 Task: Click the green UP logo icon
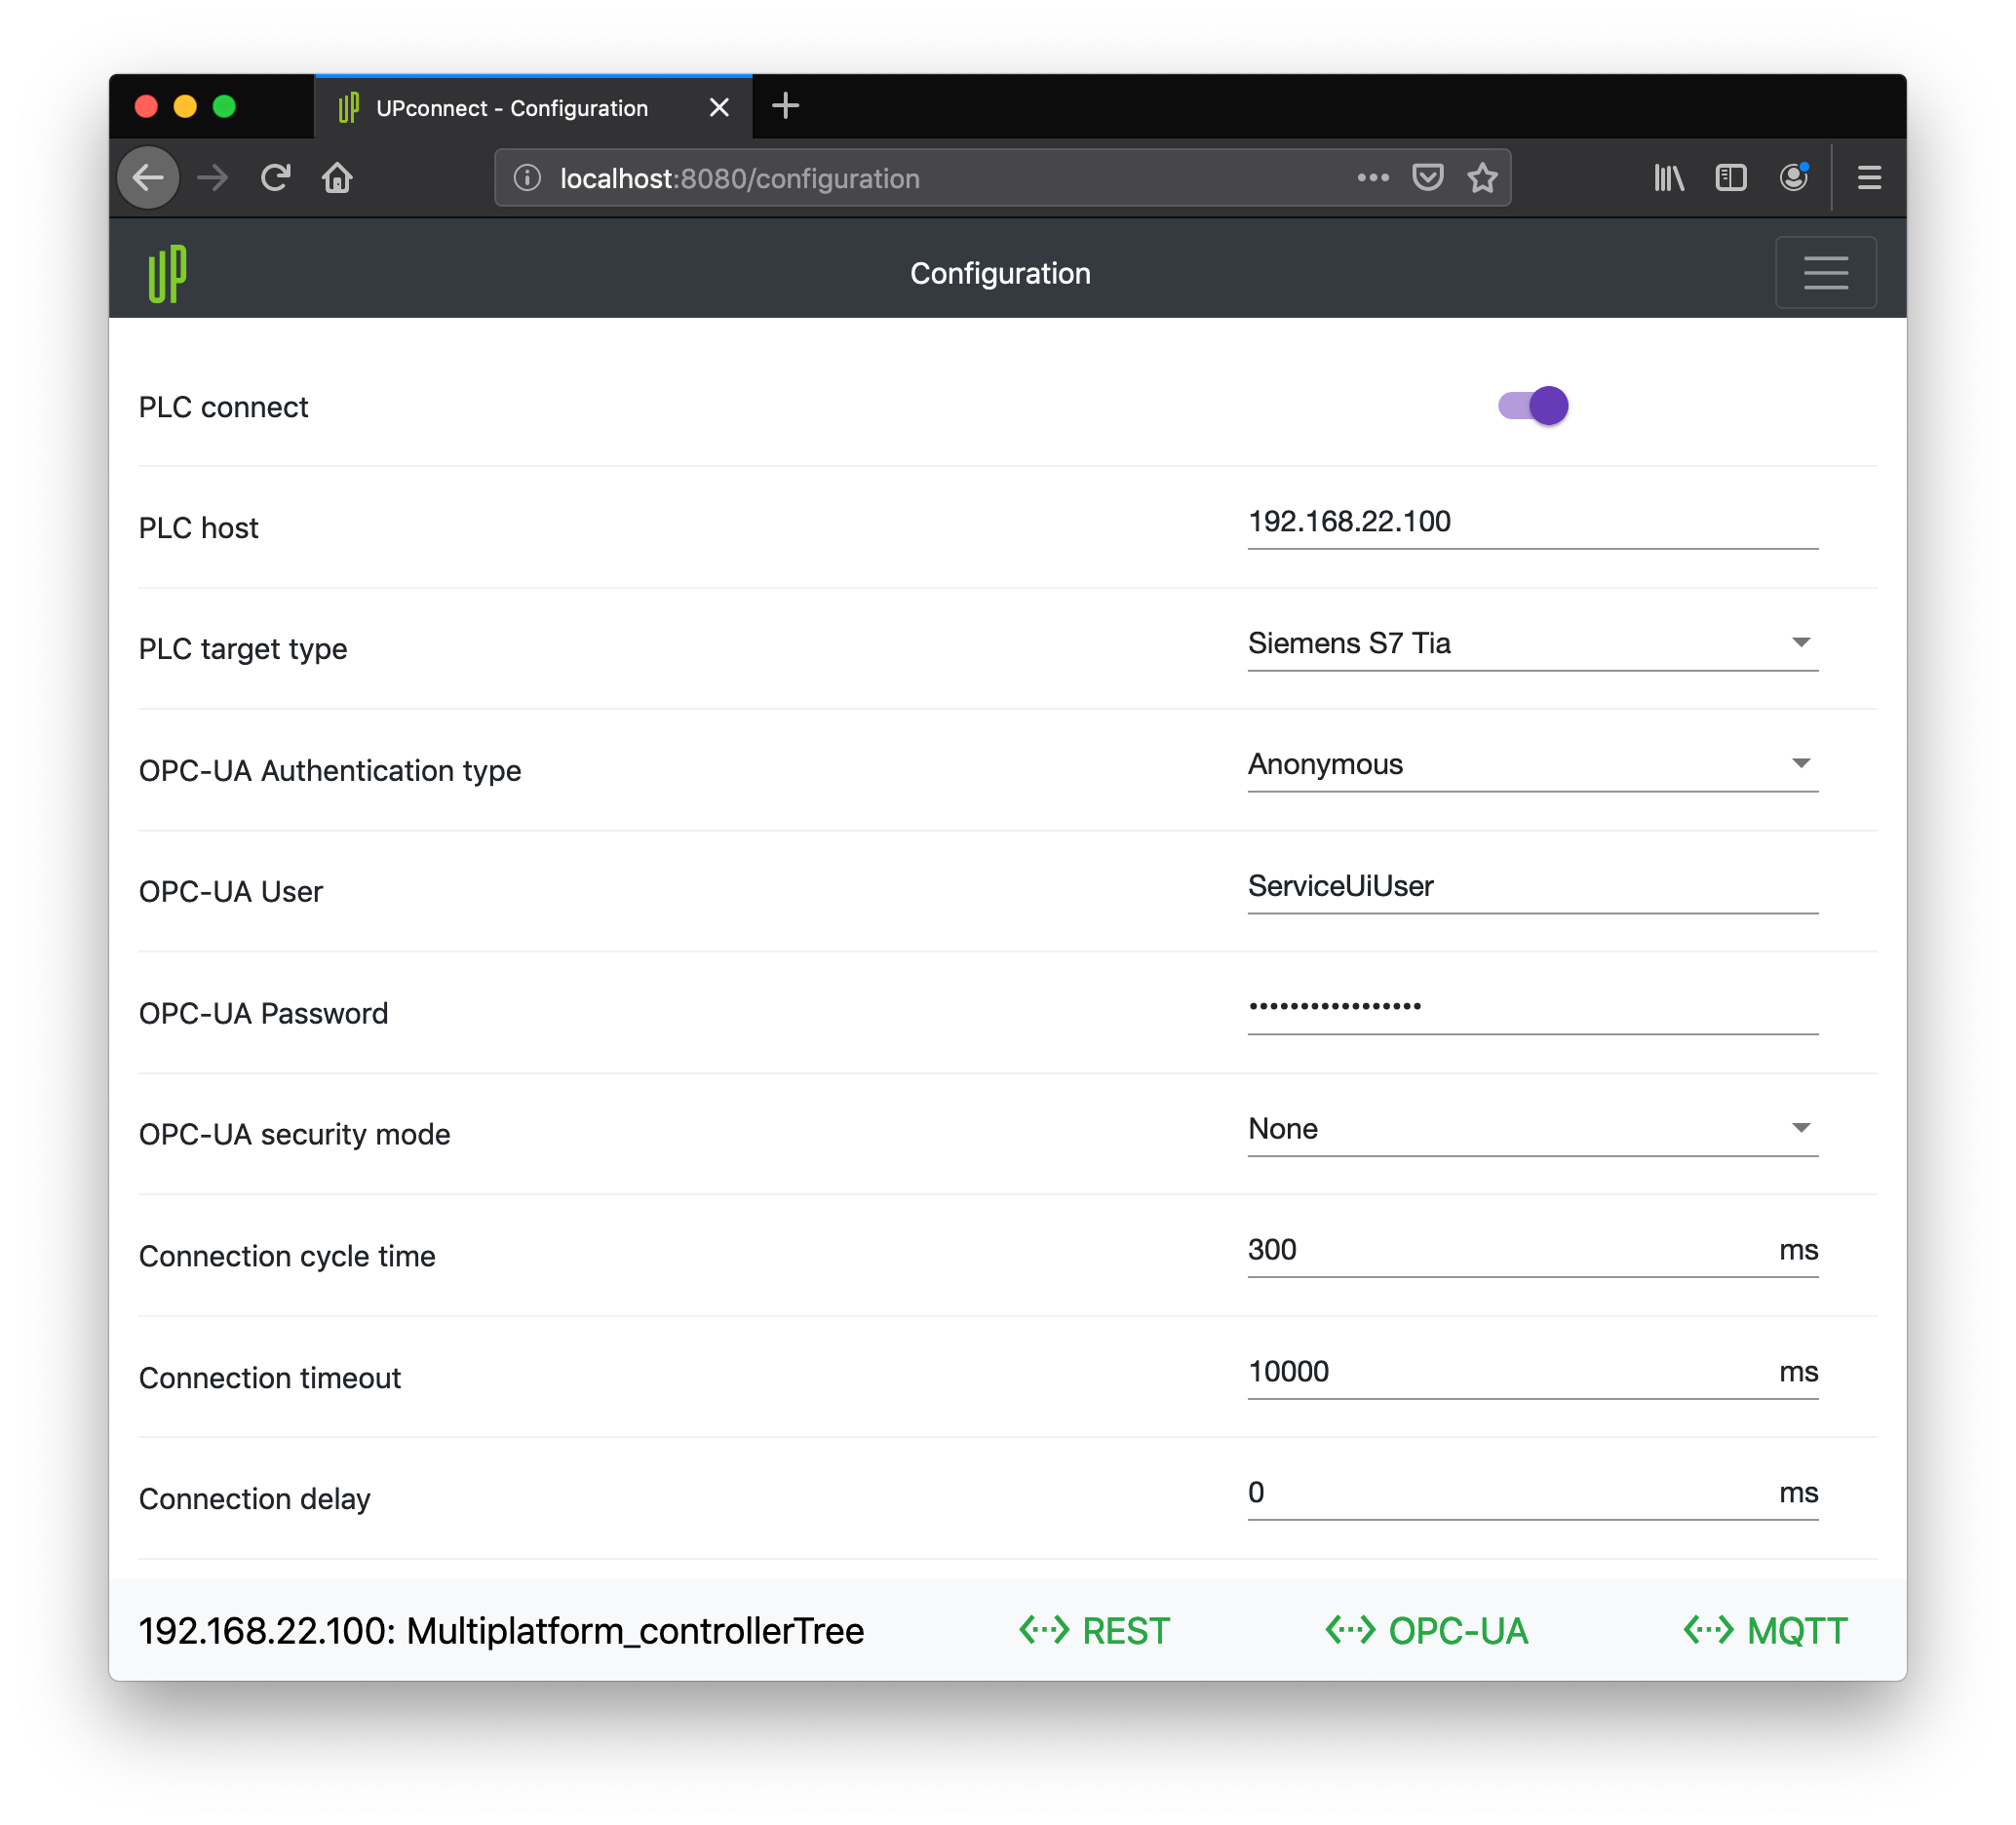(x=167, y=273)
